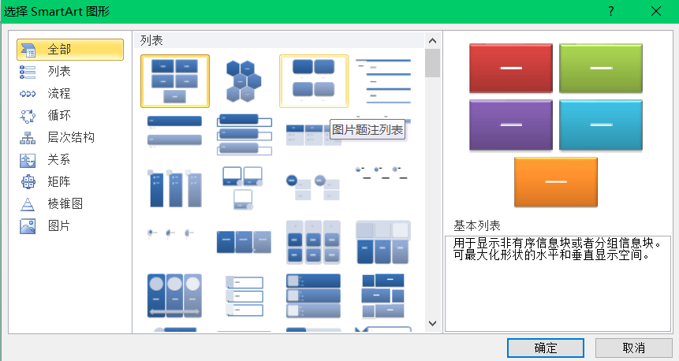Click the gallery scroll down arrow
Screen dimensions: 679x361
tap(432, 323)
